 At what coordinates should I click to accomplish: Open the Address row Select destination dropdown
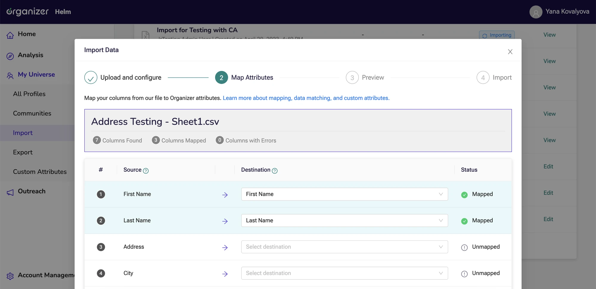[344, 247]
